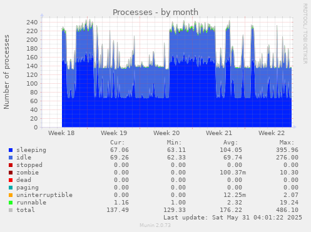311x232 pixels.
Task: Click sleeping maximum value 395.96
Action: [287, 150]
